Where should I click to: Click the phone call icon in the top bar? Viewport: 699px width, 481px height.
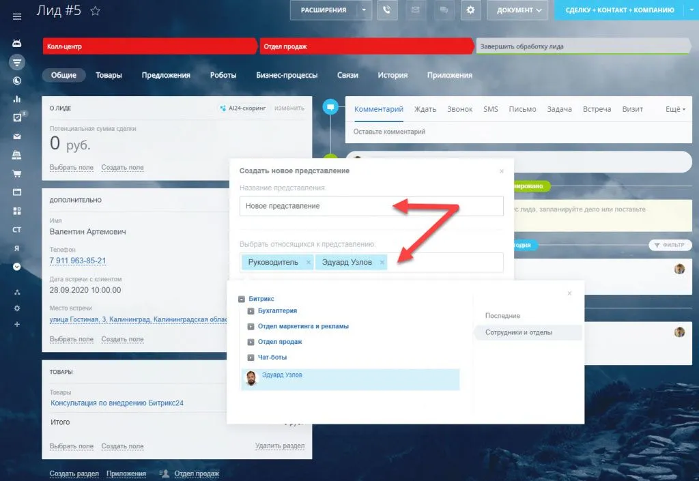(x=387, y=10)
